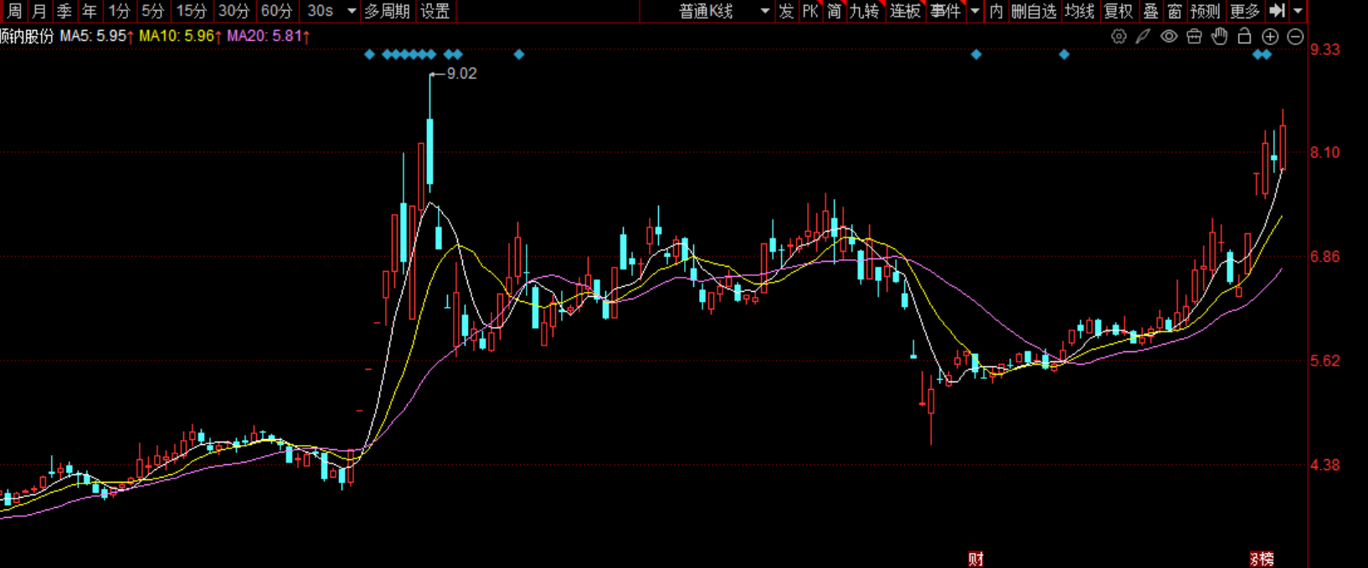Choose the 30s period option
1368x568 pixels.
pyautogui.click(x=321, y=11)
